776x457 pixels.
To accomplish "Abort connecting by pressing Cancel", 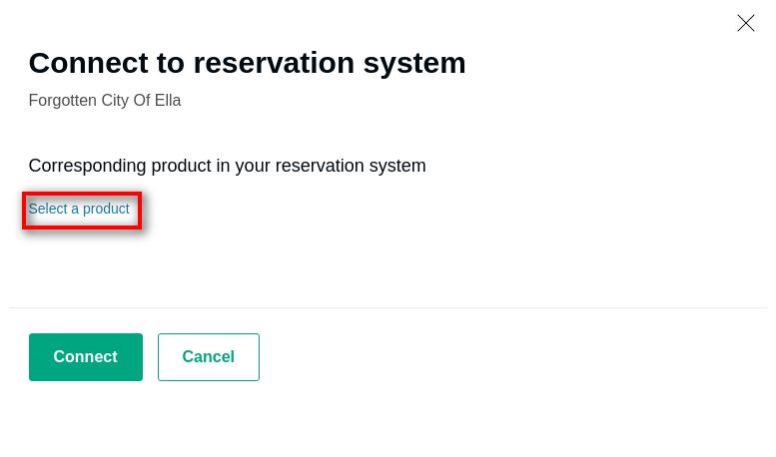I will click(x=208, y=357).
